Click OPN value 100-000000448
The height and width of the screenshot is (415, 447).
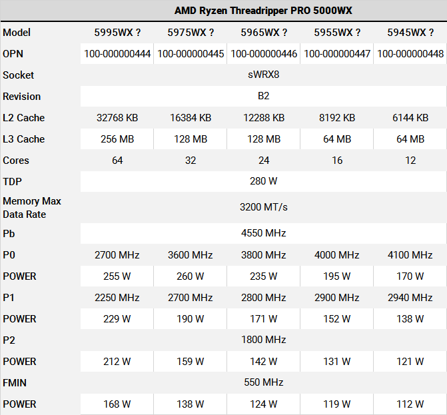tap(410, 54)
